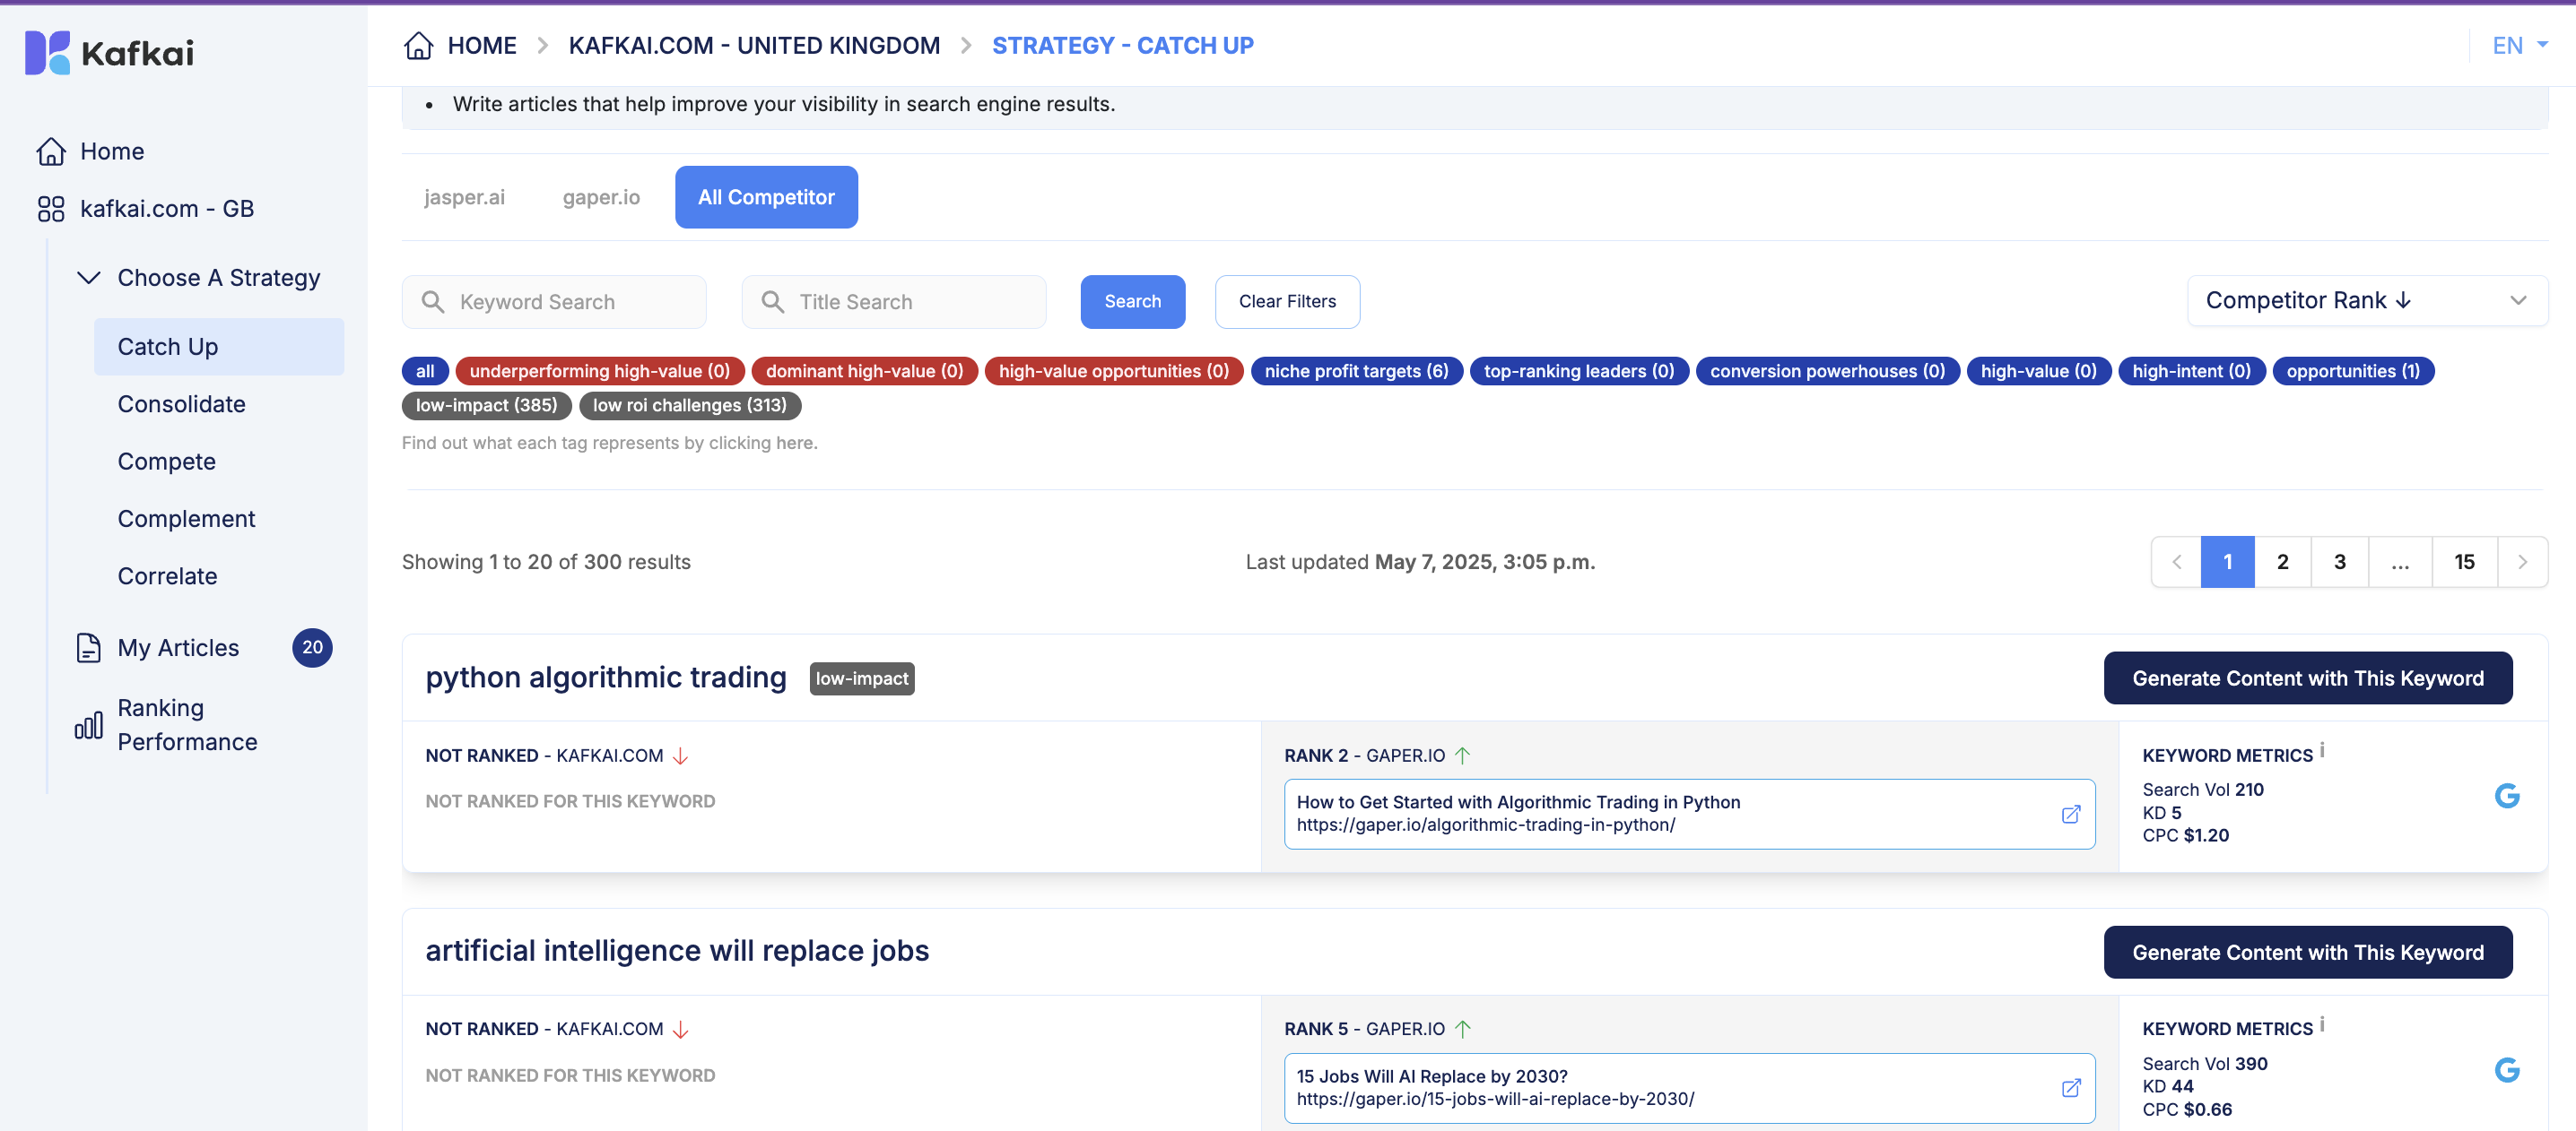Focus the Keyword Search input field
Viewport: 2576px width, 1131px height.
tap(554, 302)
